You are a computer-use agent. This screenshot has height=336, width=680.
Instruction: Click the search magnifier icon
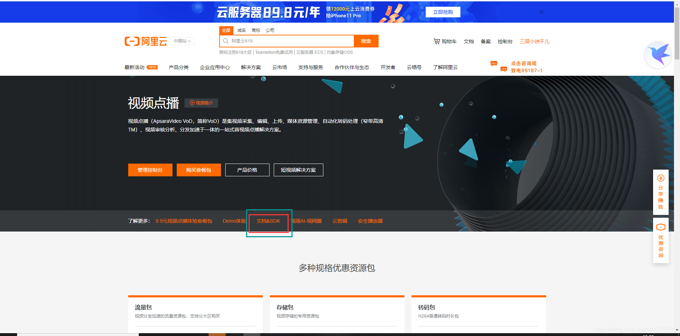226,41
